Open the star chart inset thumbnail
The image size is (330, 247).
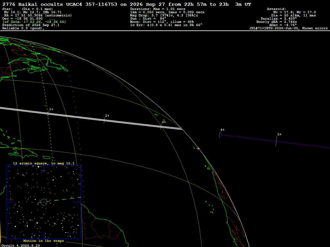pos(44,202)
